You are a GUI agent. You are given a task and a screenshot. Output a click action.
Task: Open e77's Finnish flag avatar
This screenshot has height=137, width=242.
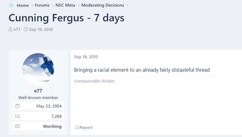[x=38, y=69]
